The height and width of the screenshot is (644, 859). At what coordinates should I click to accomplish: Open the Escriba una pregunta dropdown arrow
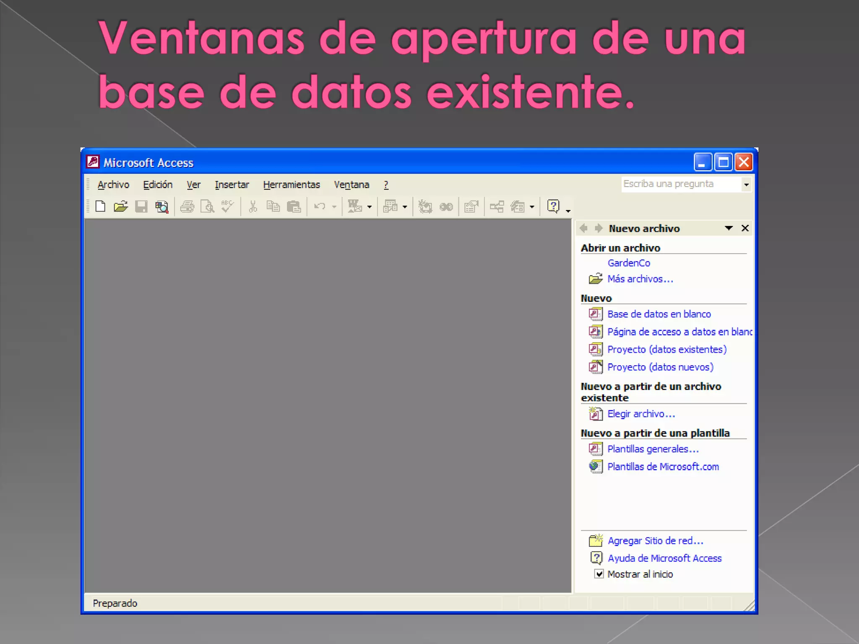[x=747, y=184]
